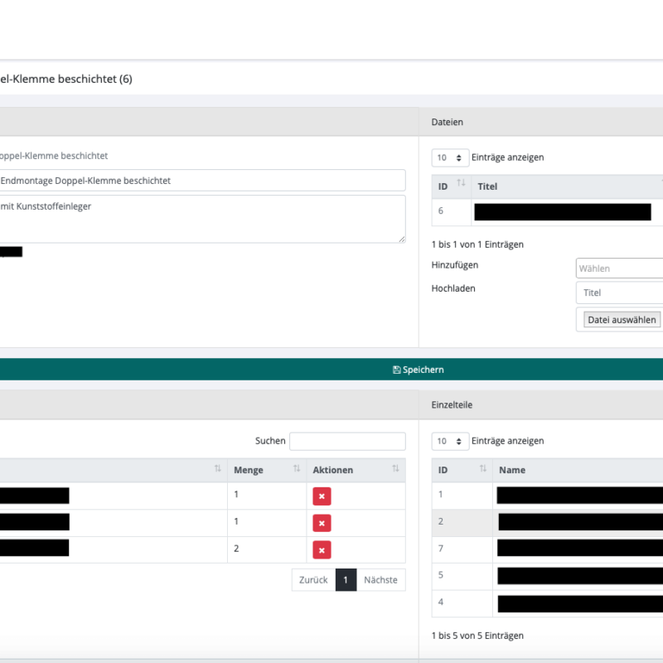
Task: Remove the first row with quantity 1
Action: (x=322, y=496)
